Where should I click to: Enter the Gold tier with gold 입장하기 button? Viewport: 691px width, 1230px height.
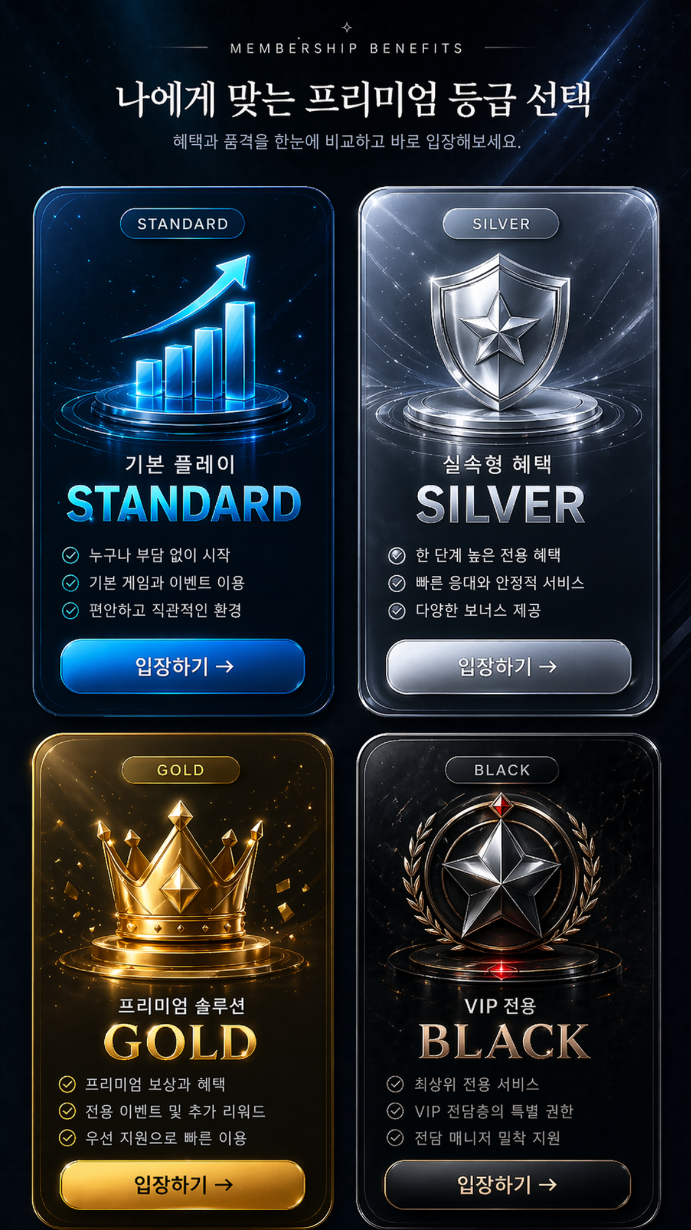click(x=182, y=1184)
